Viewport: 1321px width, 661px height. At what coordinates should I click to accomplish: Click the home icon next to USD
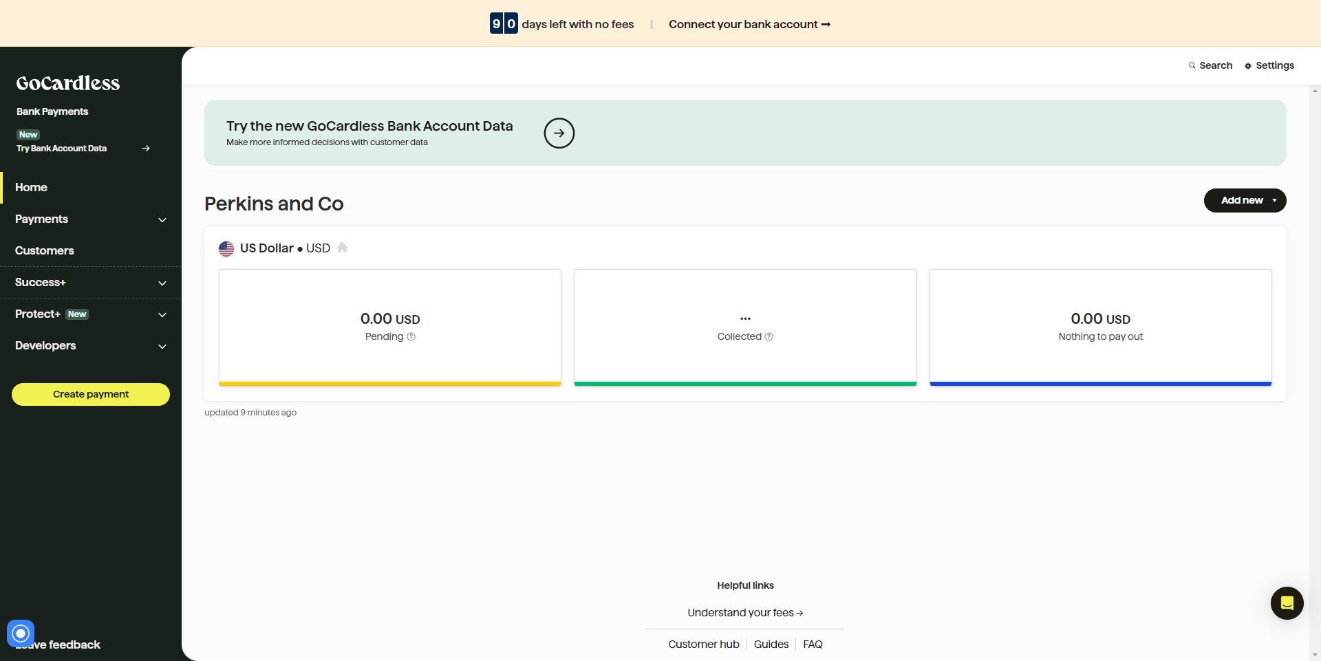point(342,248)
